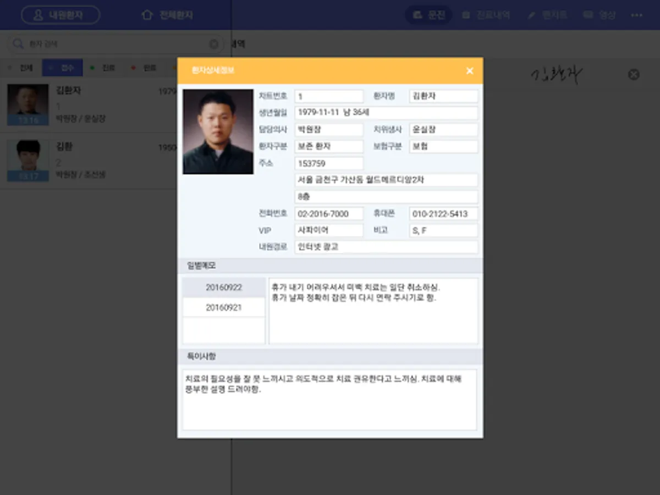Click the postal code field 153759
The height and width of the screenshot is (495, 660).
click(x=329, y=164)
